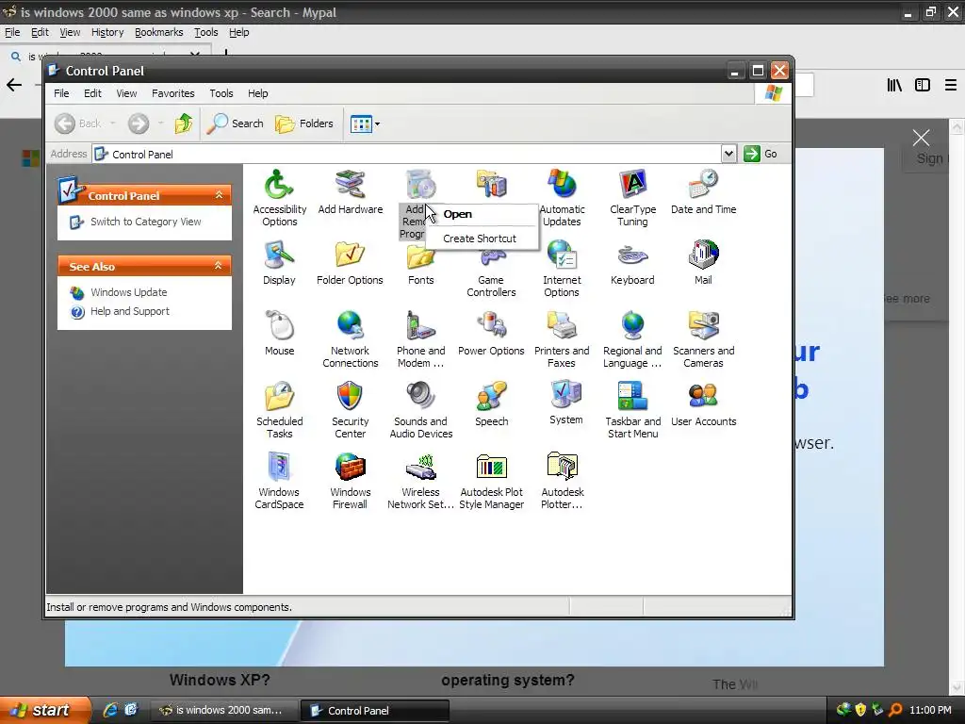Screen dimensions: 965x724
Task: Open Control Panel Favorites menu
Action: pyautogui.click(x=173, y=93)
